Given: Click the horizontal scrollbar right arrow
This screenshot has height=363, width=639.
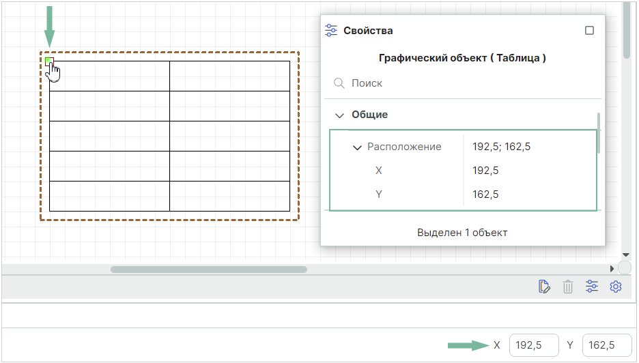Looking at the screenshot, I should pos(612,269).
